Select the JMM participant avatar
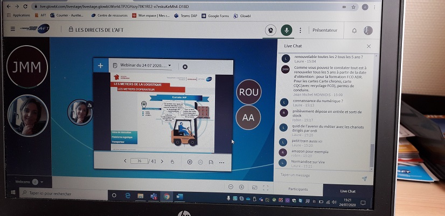The height and width of the screenshot is (216, 445). [27, 67]
